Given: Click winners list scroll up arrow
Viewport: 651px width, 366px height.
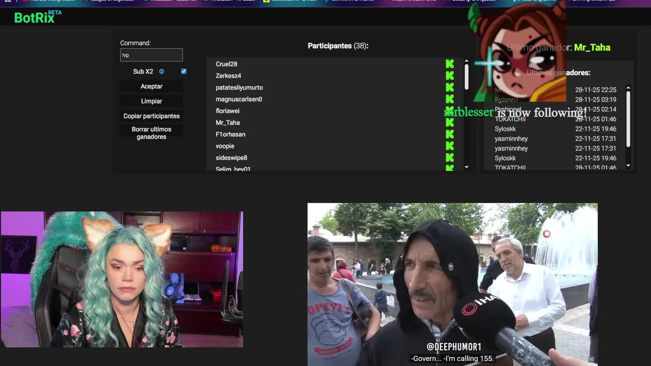Looking at the screenshot, I should [628, 87].
